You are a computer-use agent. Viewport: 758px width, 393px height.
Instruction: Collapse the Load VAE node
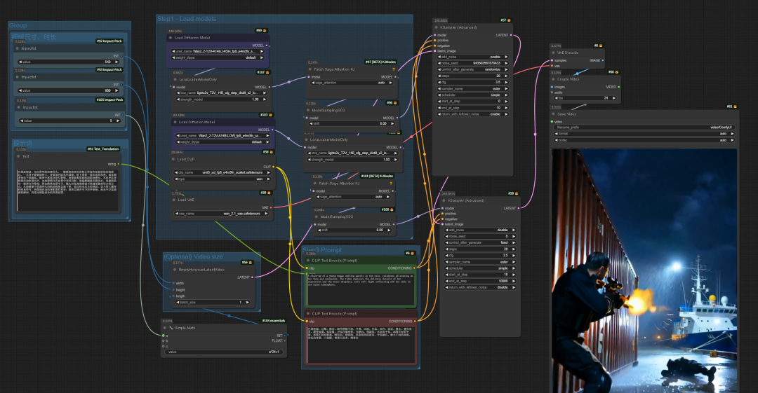tap(174, 200)
